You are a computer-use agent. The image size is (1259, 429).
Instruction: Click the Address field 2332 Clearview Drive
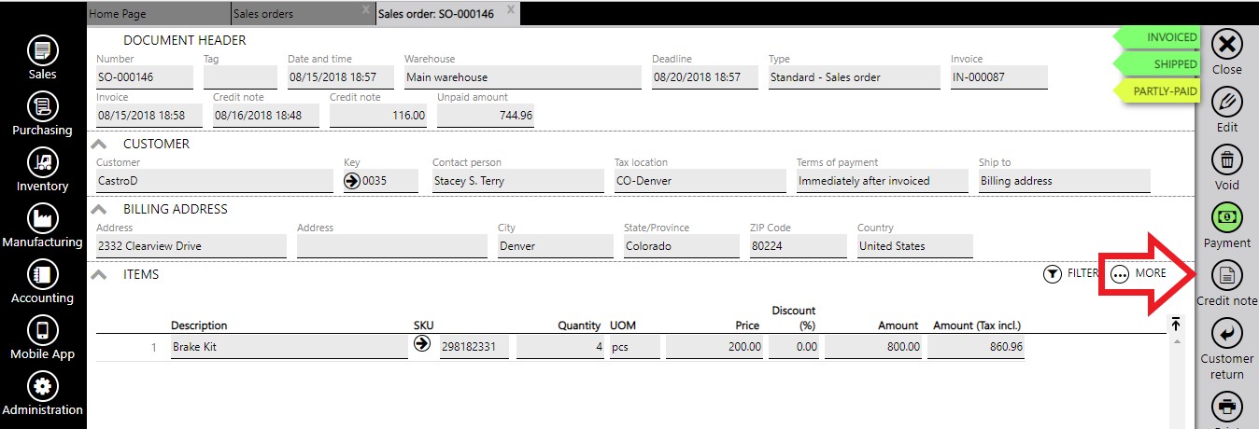pyautogui.click(x=191, y=246)
